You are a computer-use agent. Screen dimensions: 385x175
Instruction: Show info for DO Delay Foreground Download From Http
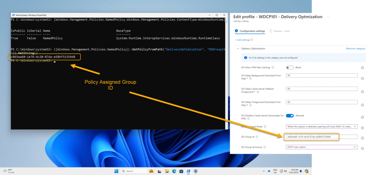coord(250,105)
